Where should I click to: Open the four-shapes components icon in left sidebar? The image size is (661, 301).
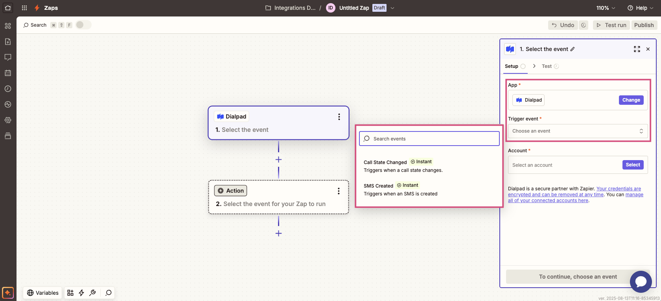tap(8, 26)
